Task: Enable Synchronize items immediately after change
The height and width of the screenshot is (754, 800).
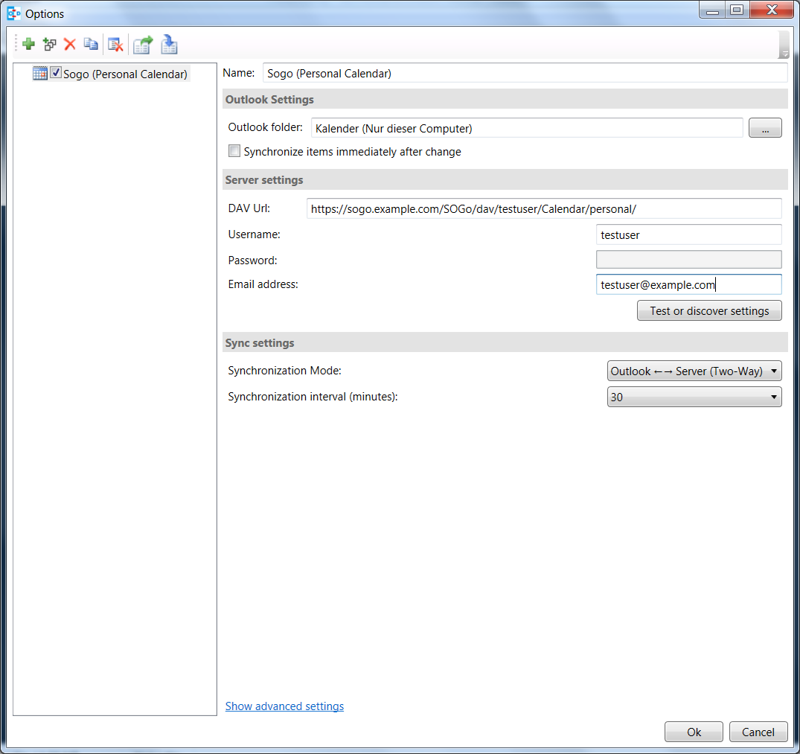Action: [x=234, y=151]
